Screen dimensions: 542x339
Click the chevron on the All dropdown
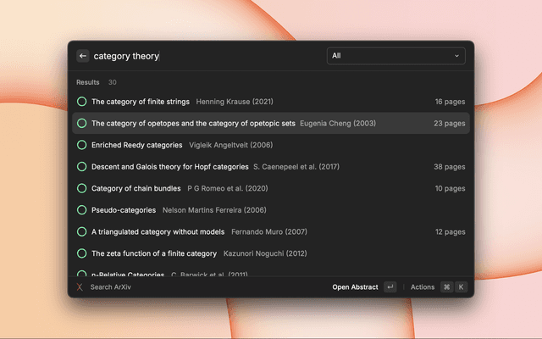pos(456,56)
